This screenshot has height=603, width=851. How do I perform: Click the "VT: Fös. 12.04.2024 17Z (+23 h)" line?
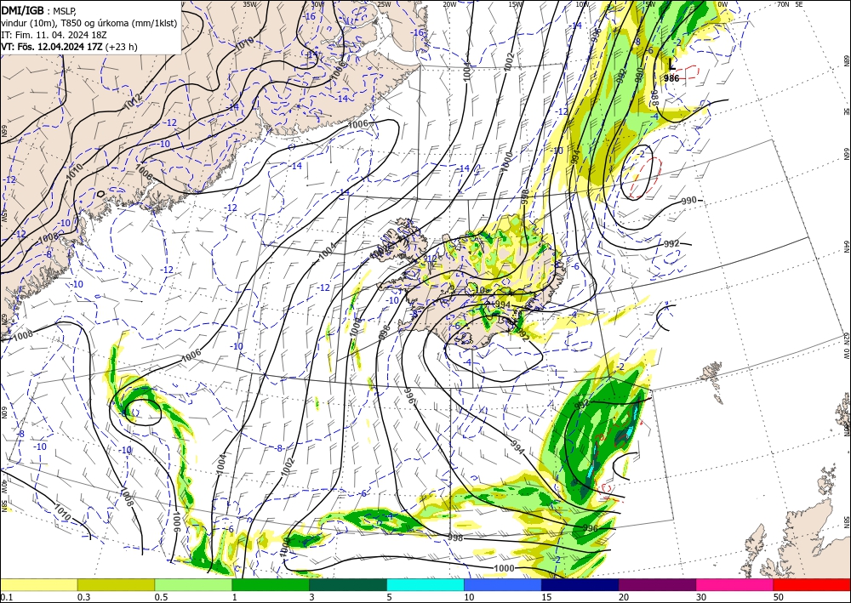pos(69,47)
